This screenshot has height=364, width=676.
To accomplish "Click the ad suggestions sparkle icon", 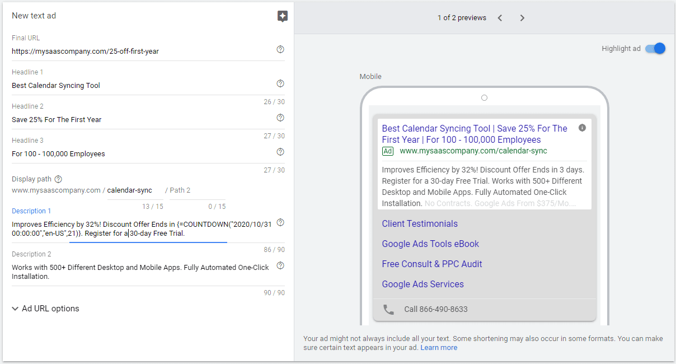I will point(283,16).
